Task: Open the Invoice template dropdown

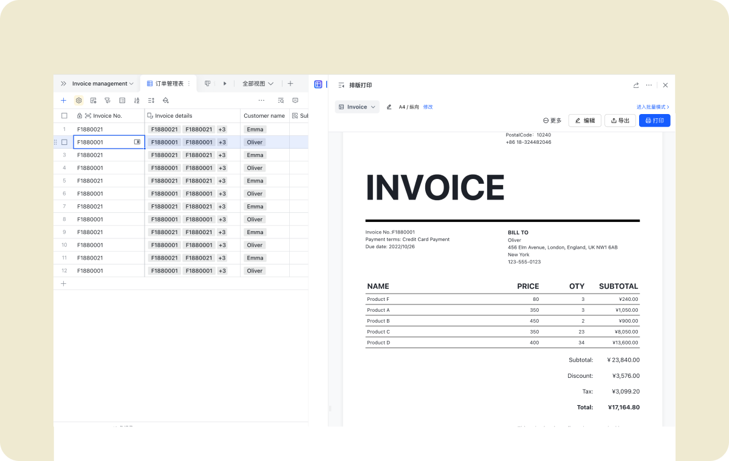Action: click(357, 107)
